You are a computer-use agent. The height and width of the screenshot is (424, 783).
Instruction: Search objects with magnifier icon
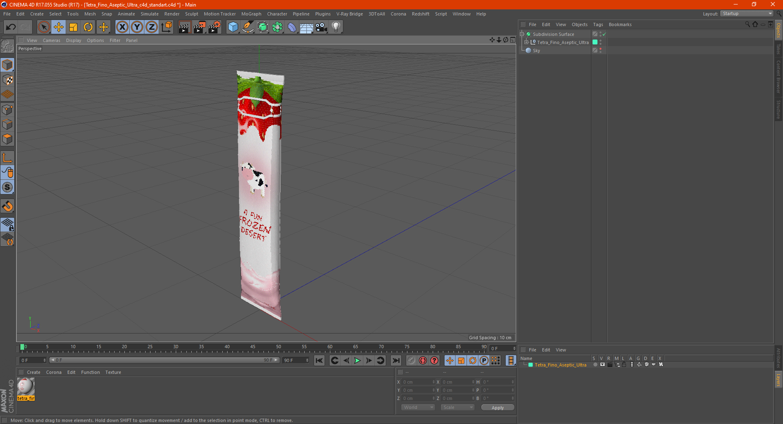coord(747,24)
